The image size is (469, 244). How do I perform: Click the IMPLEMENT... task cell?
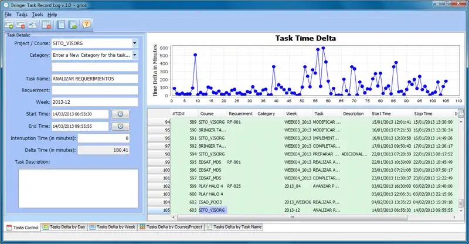(x=327, y=138)
